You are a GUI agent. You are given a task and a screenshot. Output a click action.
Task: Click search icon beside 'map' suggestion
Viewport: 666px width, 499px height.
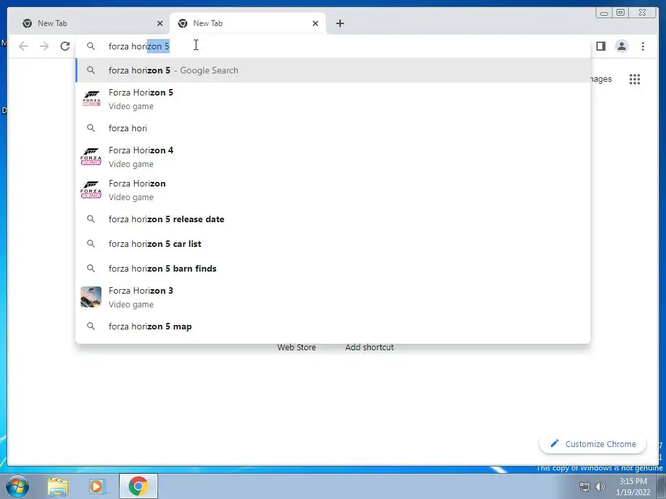pos(91,326)
